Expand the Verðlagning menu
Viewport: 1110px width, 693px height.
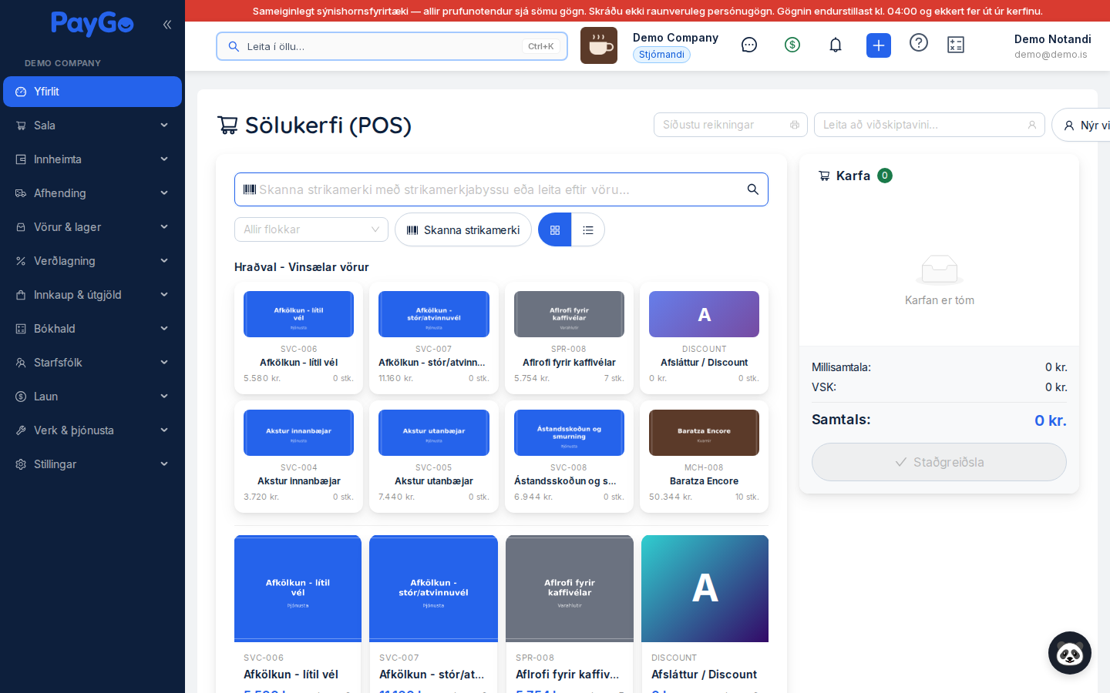(92, 261)
